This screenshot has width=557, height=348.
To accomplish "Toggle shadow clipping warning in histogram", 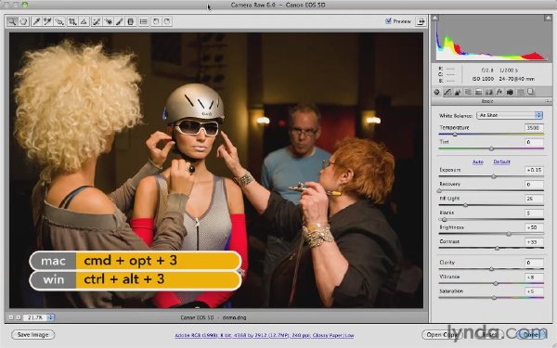I will (x=435, y=18).
